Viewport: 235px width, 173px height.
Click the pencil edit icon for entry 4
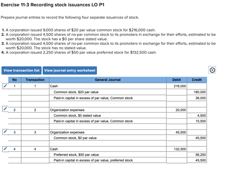click(x=5, y=149)
